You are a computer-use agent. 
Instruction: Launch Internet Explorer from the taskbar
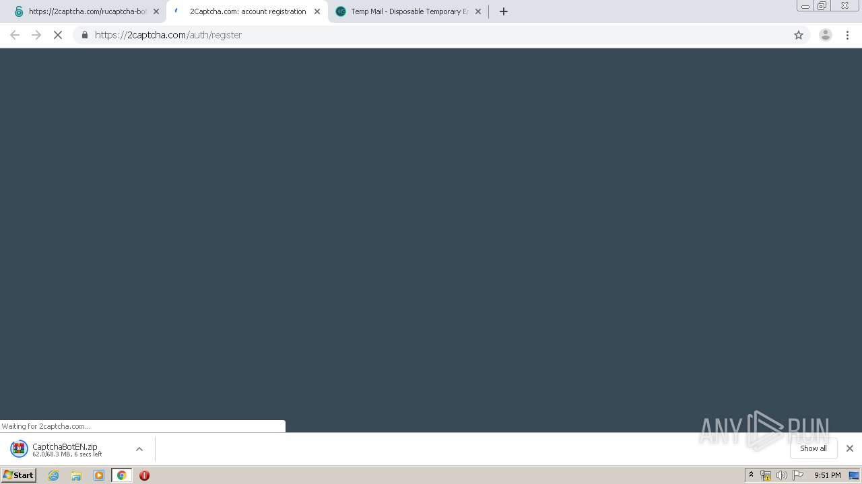tap(54, 475)
